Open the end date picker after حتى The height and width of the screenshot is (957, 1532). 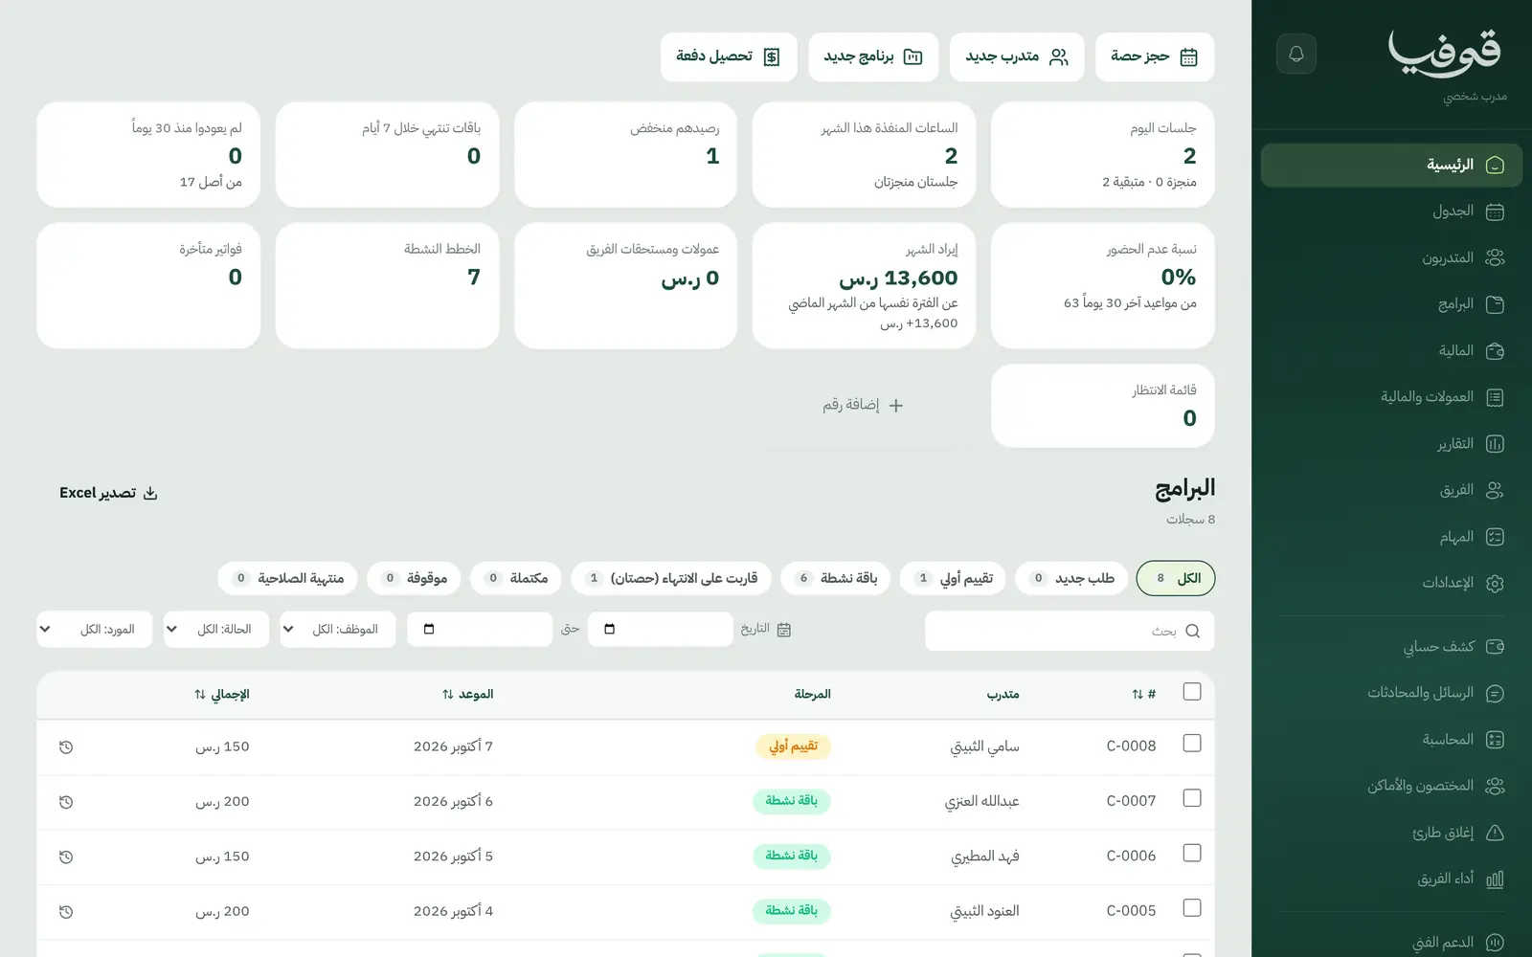point(480,630)
